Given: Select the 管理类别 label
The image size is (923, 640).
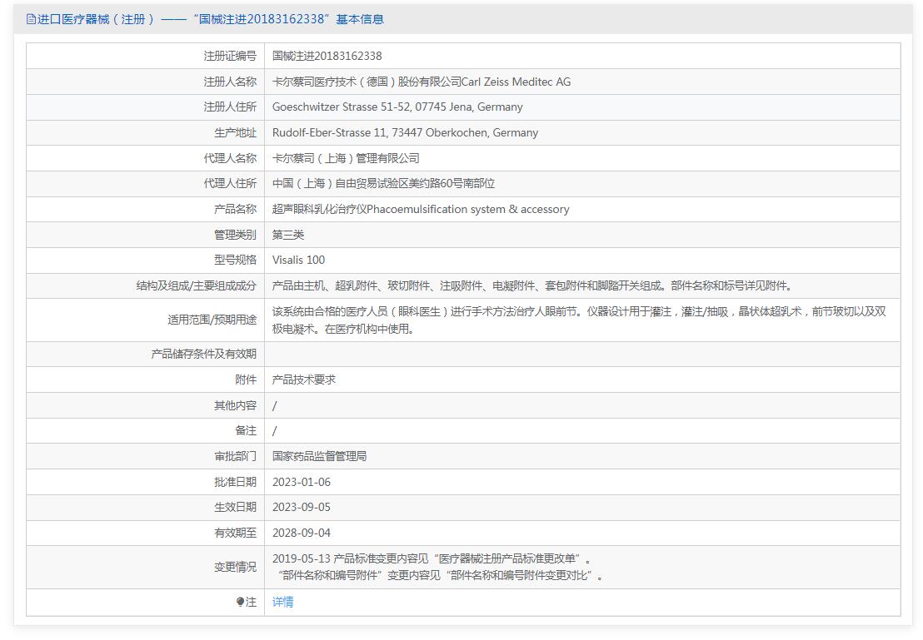Looking at the screenshot, I should [236, 235].
